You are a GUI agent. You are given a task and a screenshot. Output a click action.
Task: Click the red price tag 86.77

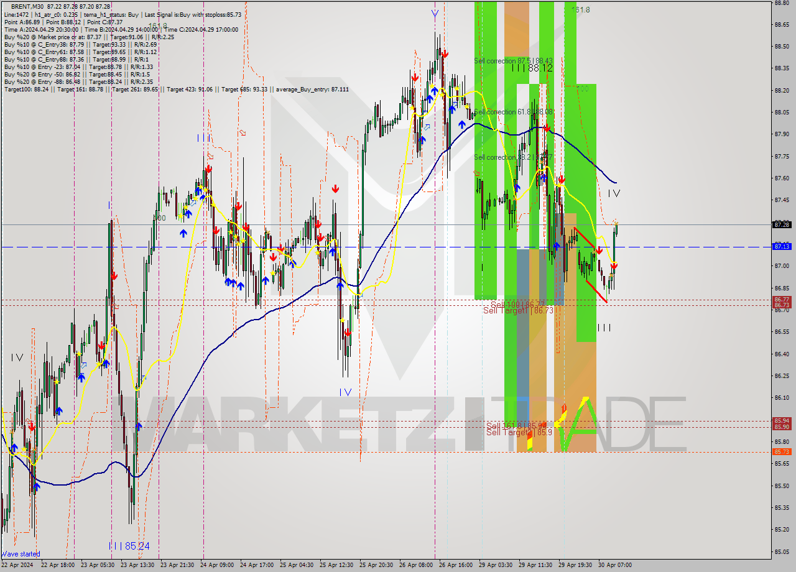tap(782, 300)
